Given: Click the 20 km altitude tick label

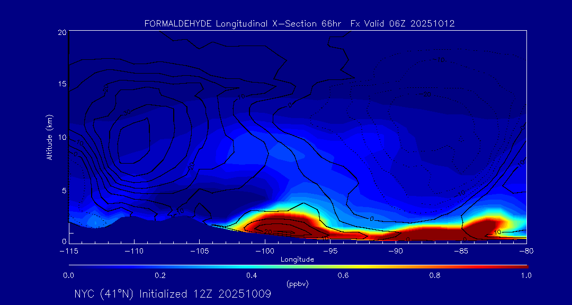Looking at the screenshot, I should pyautogui.click(x=61, y=33).
